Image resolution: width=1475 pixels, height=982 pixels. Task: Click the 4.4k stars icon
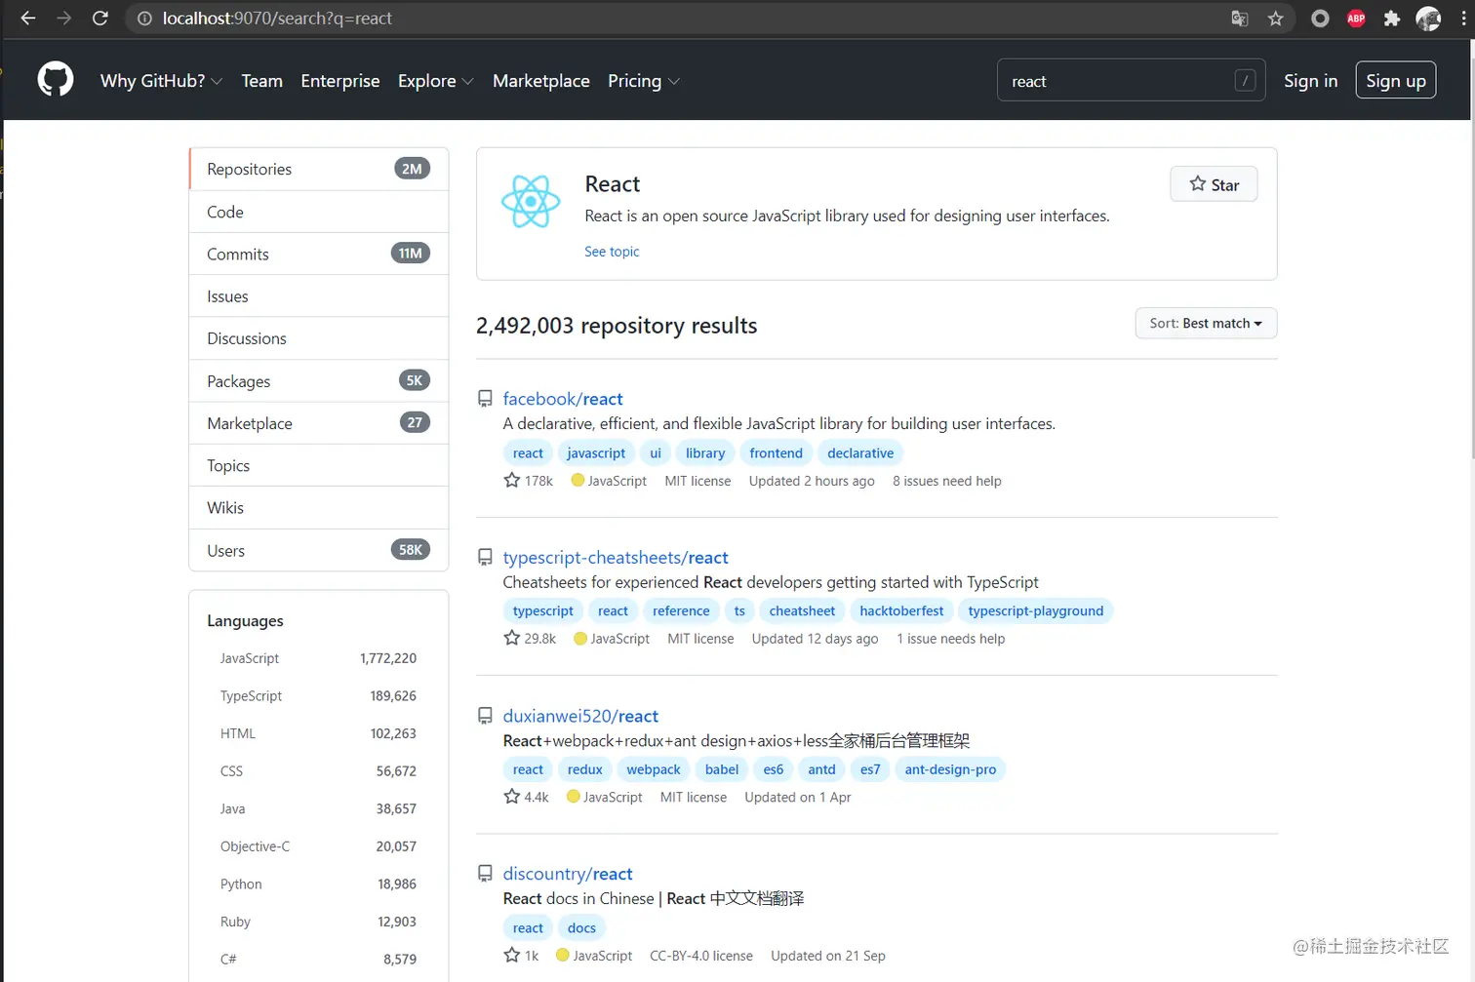click(511, 796)
